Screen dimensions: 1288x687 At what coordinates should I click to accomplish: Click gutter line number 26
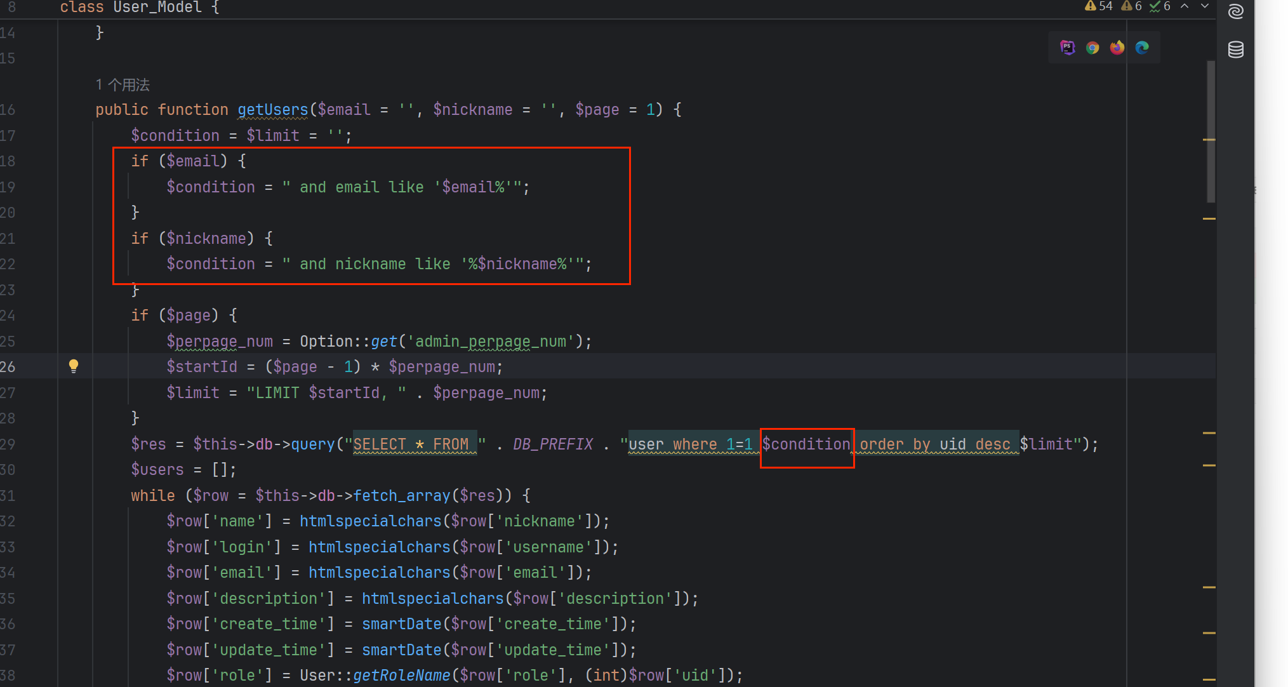[8, 367]
